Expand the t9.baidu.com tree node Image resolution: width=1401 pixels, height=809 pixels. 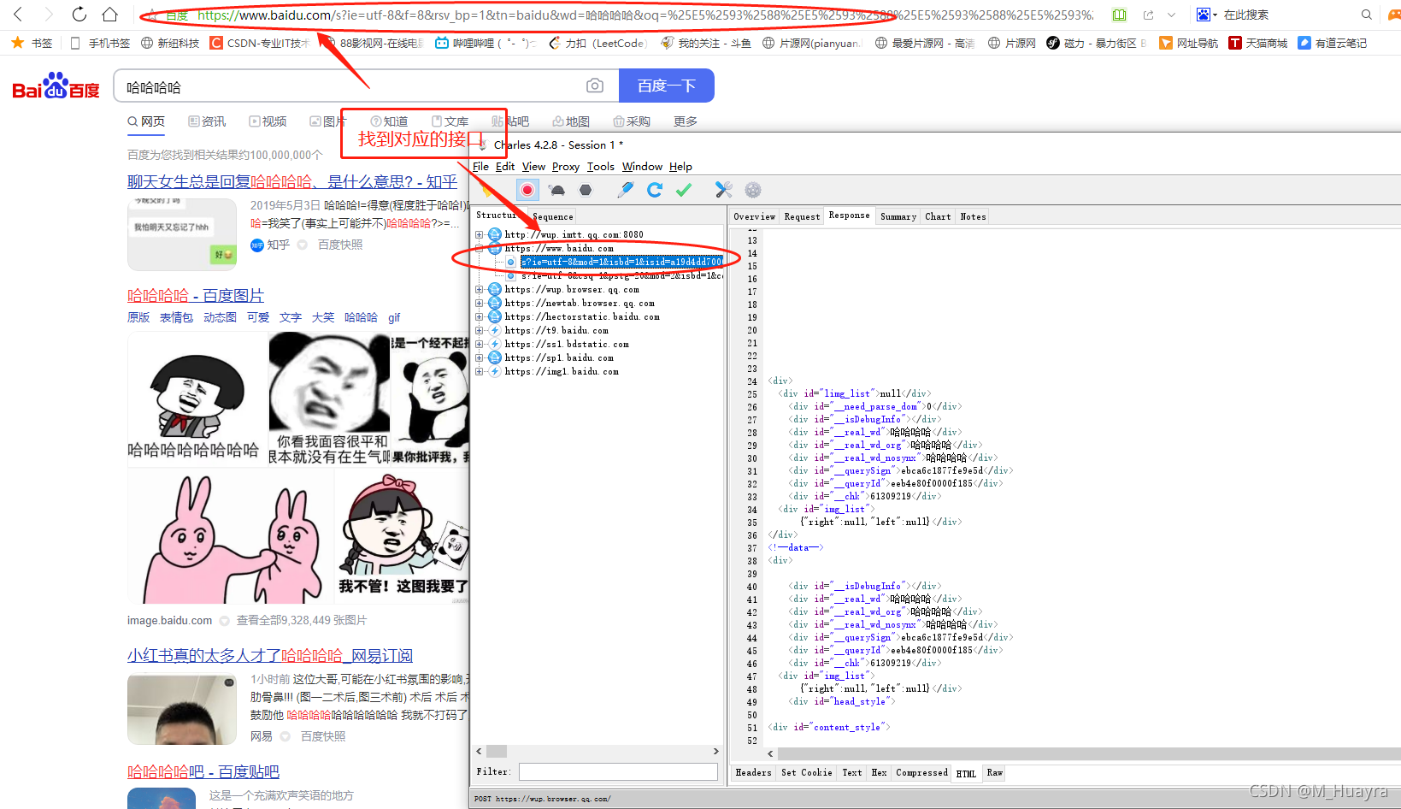coord(480,330)
